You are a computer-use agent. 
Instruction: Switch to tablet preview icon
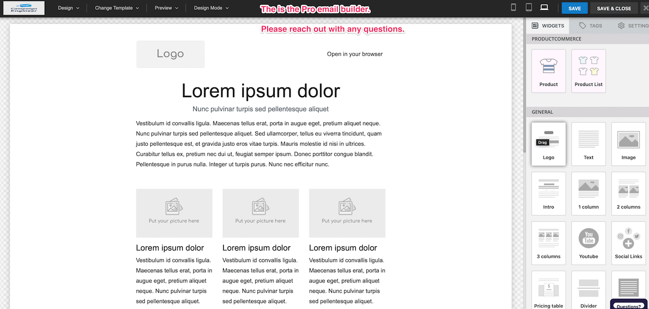coord(529,8)
